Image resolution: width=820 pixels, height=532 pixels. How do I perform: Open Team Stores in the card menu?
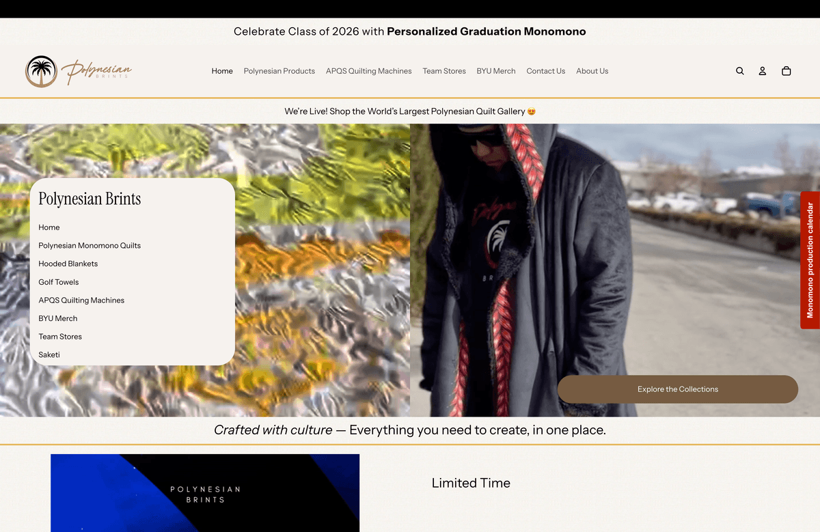tap(60, 337)
